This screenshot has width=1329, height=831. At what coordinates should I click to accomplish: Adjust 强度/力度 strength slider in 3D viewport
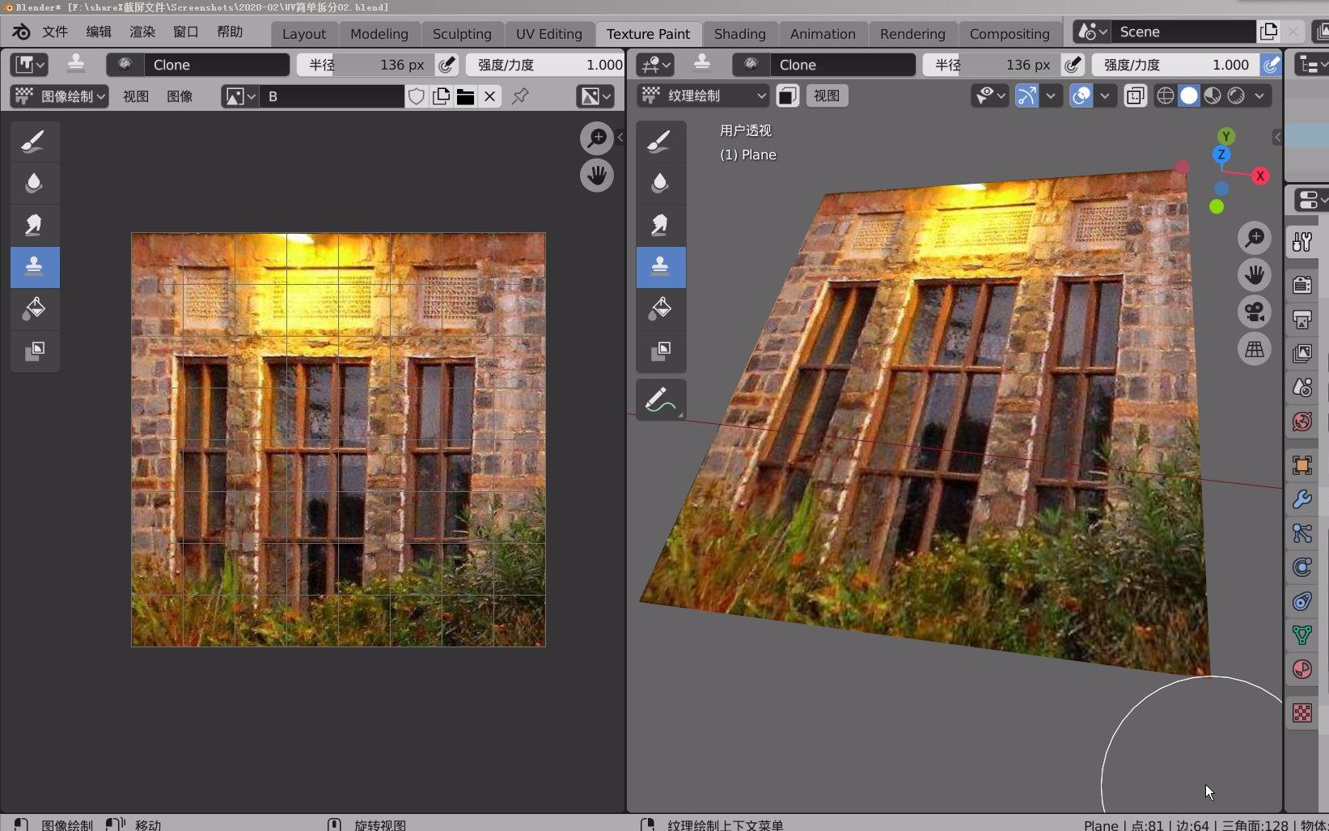point(1175,65)
